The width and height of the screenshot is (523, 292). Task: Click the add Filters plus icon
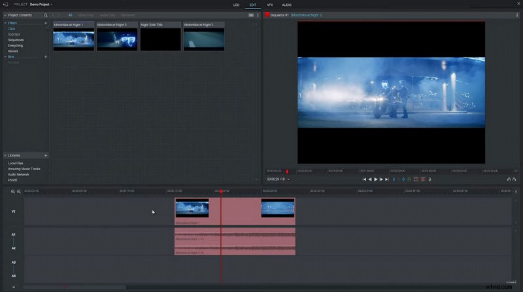pos(46,23)
